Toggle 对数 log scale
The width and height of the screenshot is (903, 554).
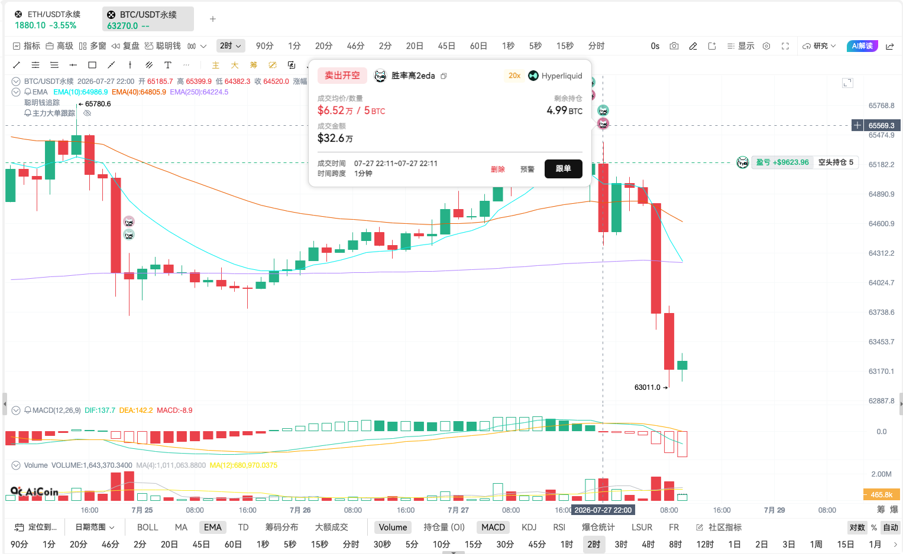pyautogui.click(x=857, y=527)
